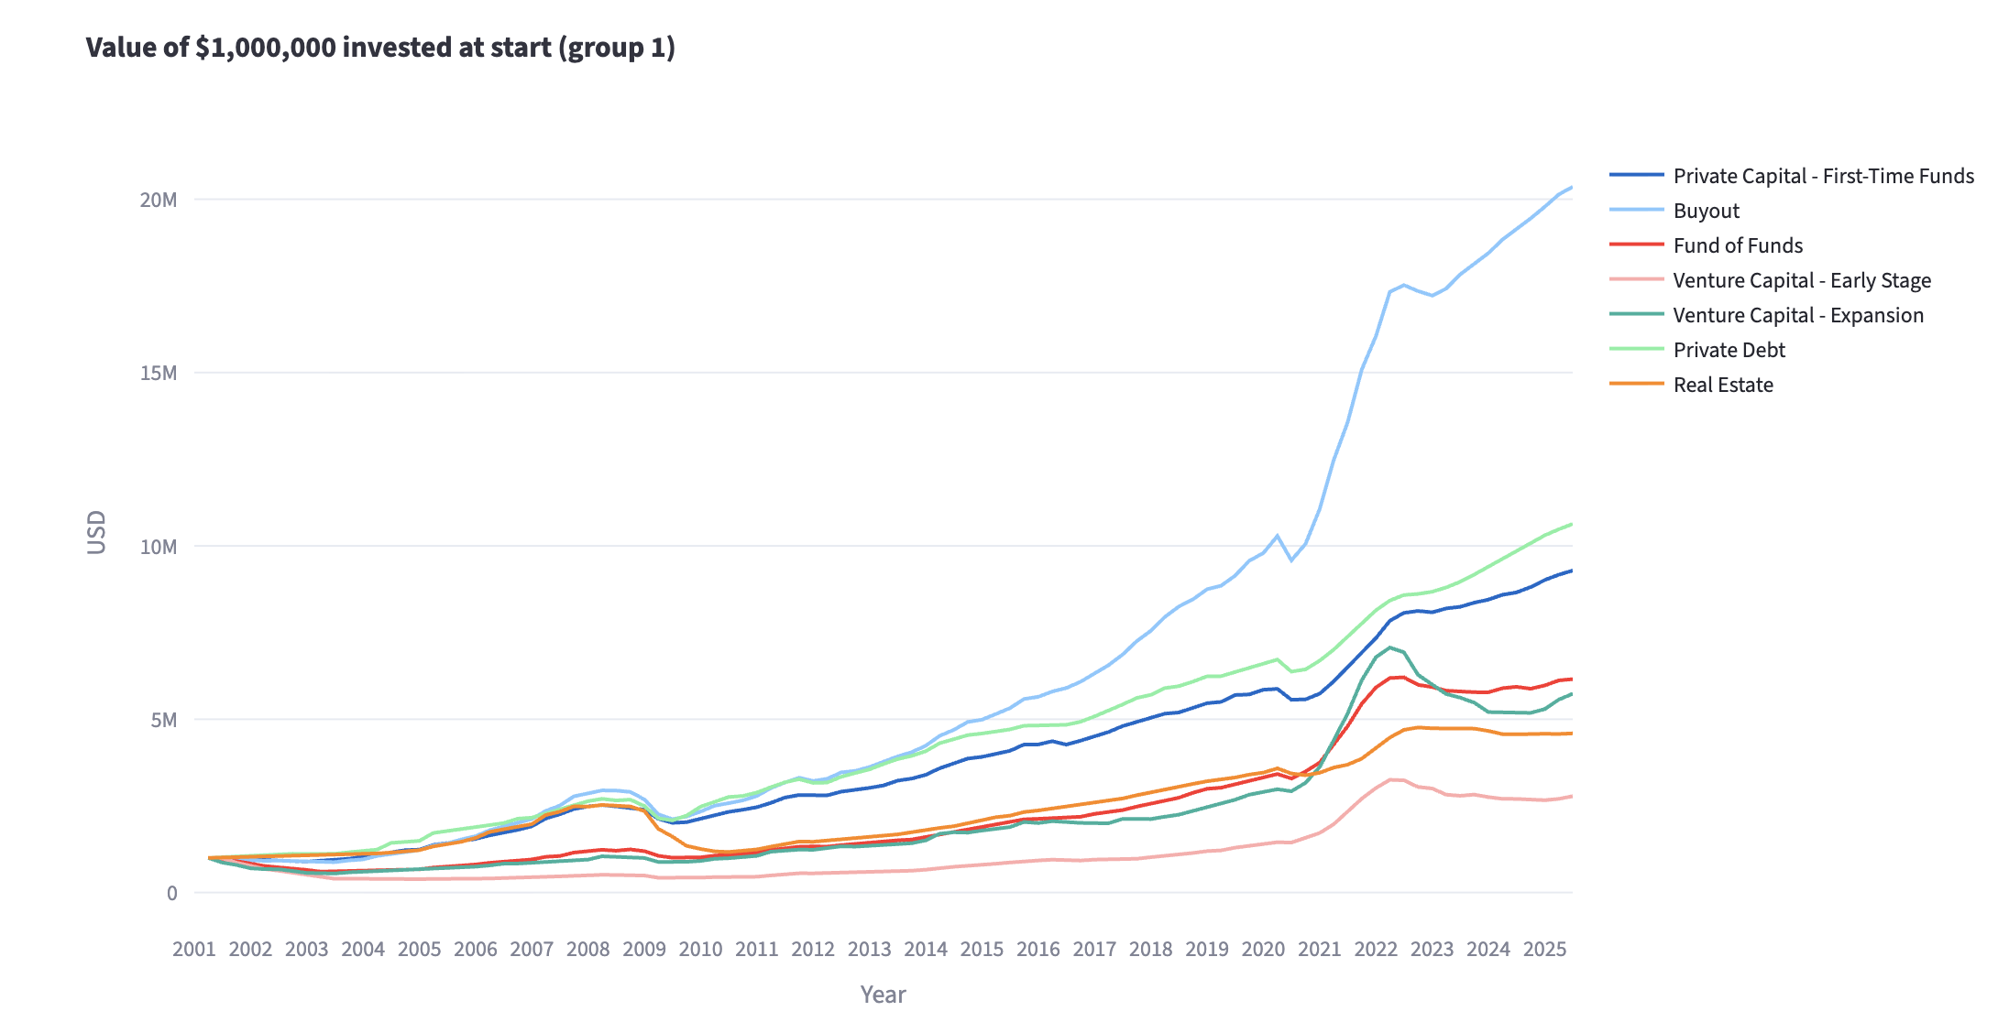Hide Fund of Funds legend entry
Screen dimensions: 1998x1033
(1737, 245)
